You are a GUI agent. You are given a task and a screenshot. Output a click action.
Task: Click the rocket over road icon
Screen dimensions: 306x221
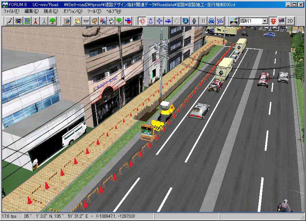(234, 21)
